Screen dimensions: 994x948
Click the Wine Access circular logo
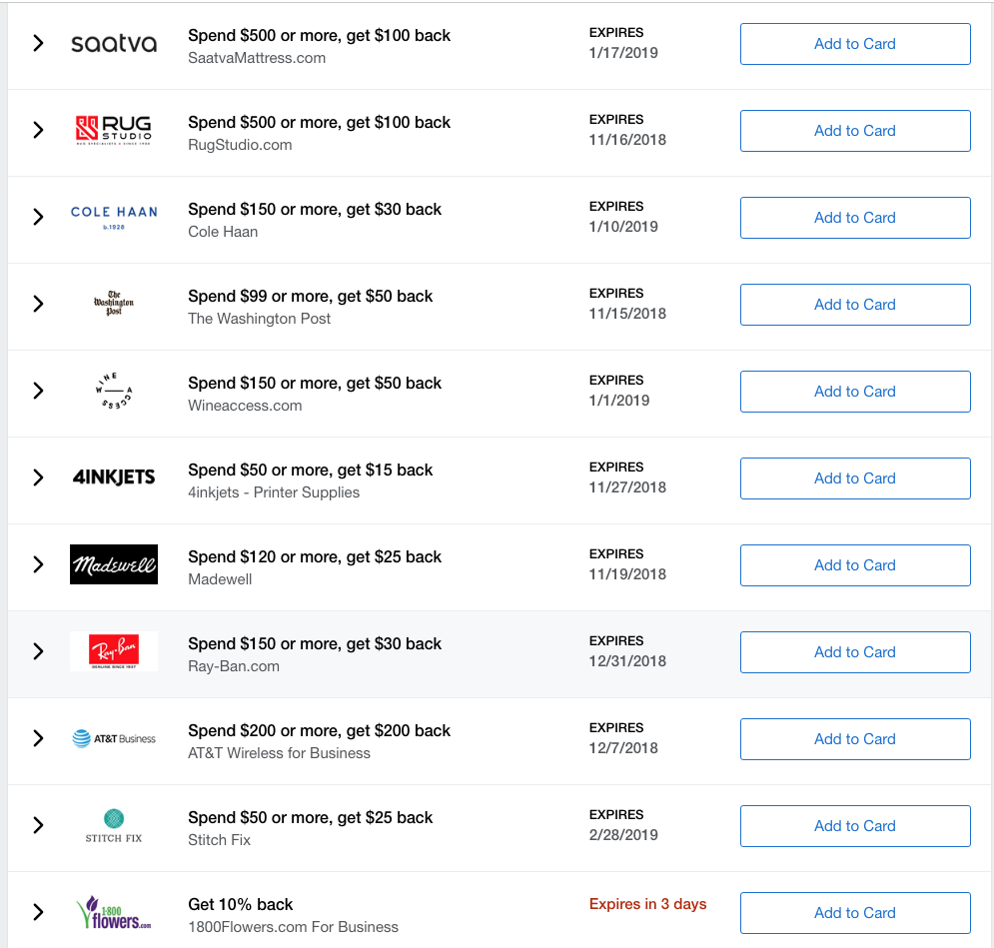[114, 391]
